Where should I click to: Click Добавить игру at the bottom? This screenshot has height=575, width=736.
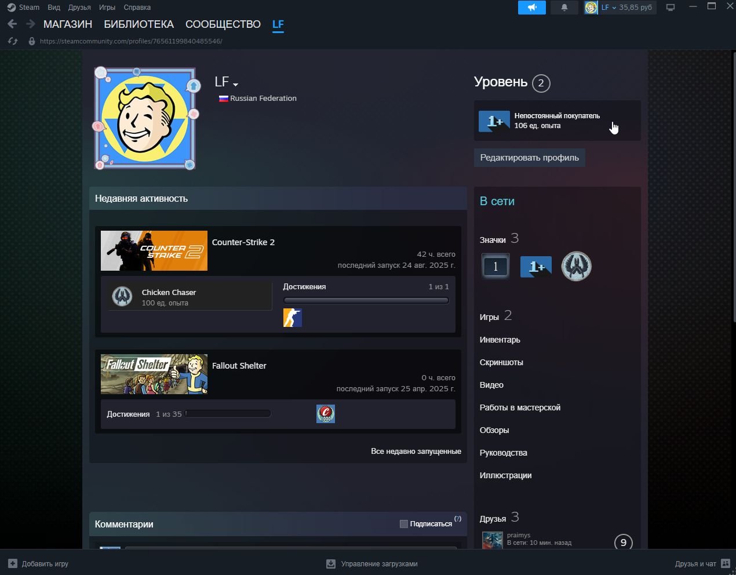(x=38, y=563)
